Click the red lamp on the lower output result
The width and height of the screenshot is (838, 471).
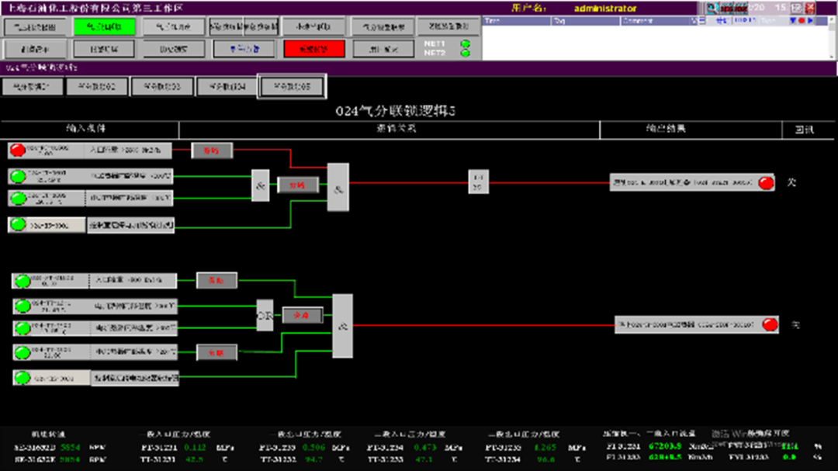(x=770, y=324)
